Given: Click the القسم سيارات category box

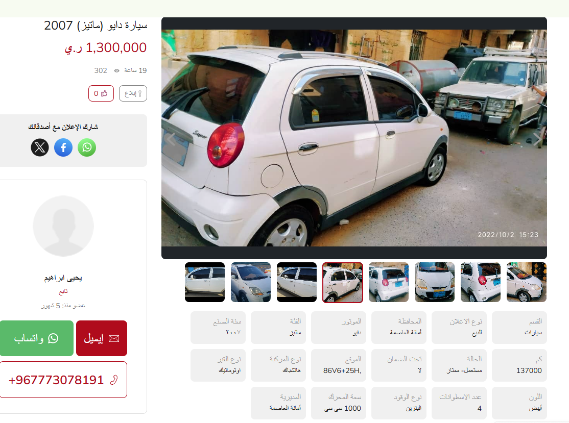Looking at the screenshot, I should point(519,327).
